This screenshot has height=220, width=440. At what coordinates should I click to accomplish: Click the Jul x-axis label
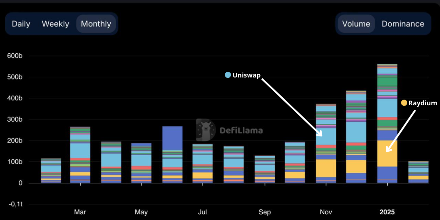click(x=203, y=212)
